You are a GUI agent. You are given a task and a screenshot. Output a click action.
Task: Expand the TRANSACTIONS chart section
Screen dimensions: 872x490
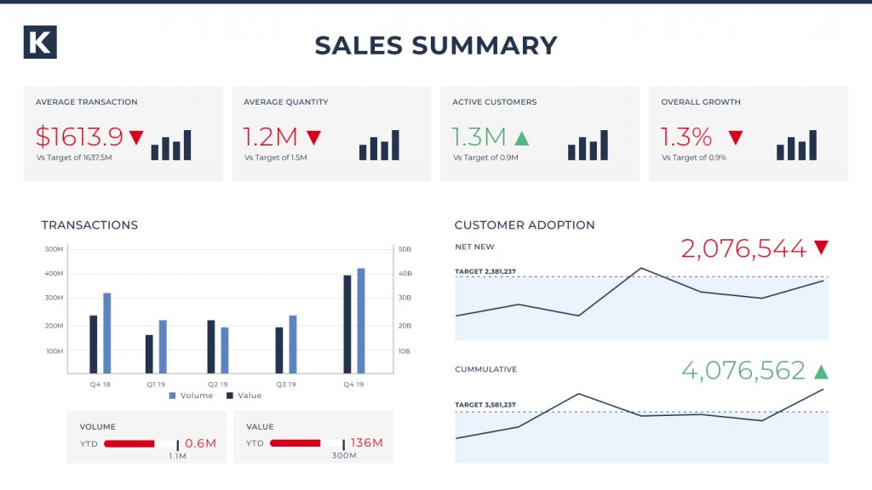click(90, 225)
